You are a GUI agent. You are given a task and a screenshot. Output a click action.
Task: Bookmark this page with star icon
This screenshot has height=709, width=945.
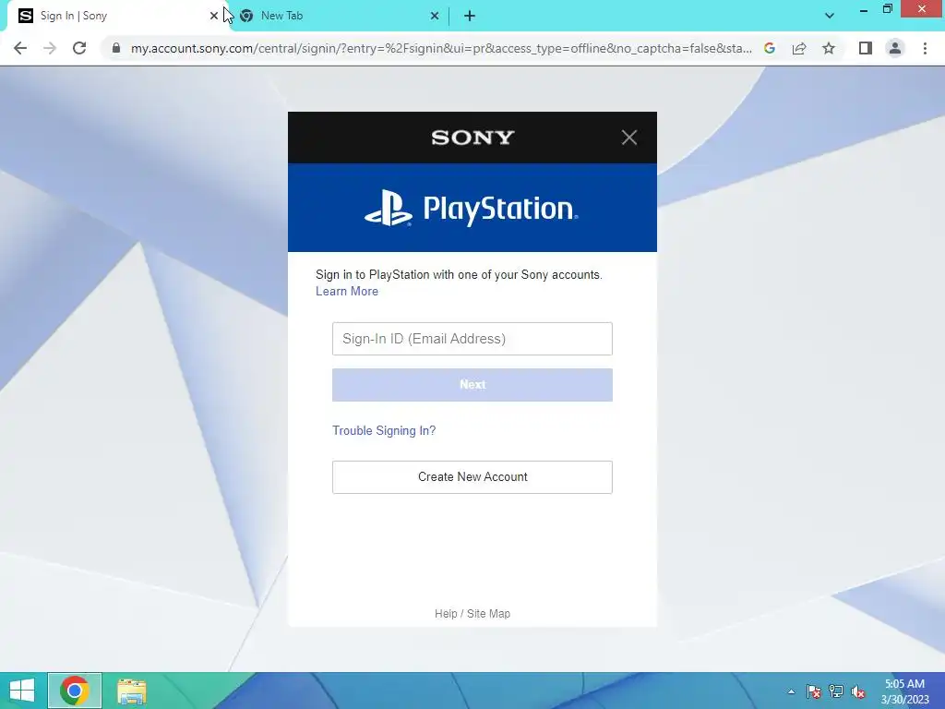[829, 48]
